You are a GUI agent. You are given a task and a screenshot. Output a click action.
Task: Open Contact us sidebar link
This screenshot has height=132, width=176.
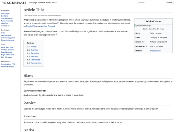tap(5, 26)
